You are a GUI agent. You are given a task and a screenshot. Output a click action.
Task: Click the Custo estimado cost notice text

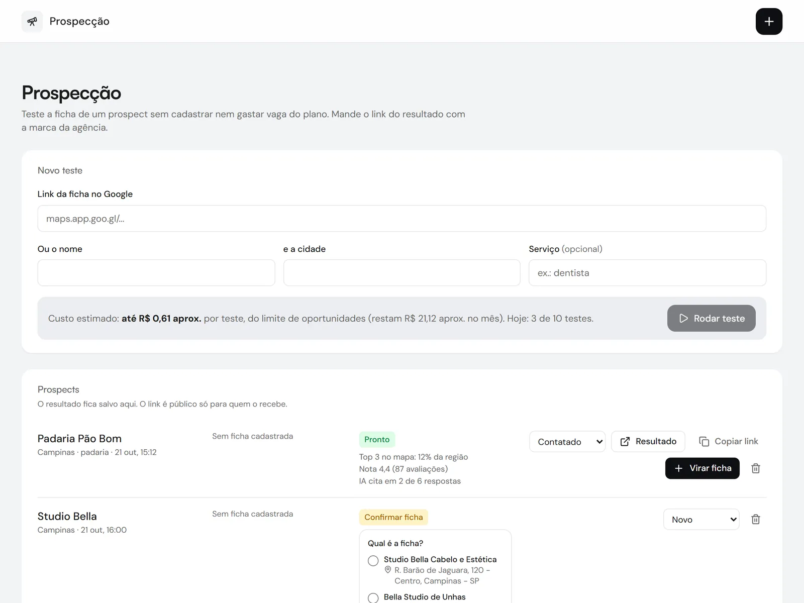pos(321,319)
